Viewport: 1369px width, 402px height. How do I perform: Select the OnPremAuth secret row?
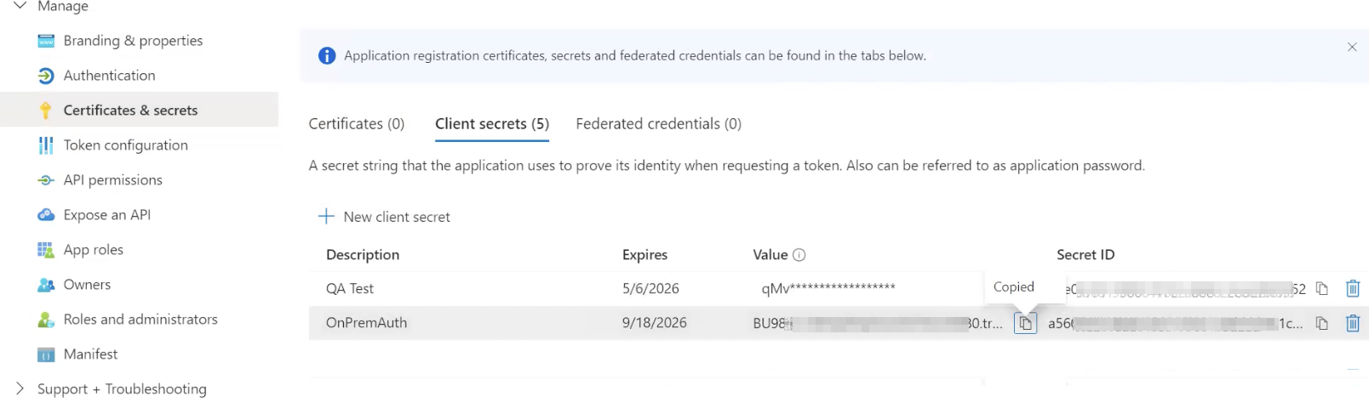point(366,323)
